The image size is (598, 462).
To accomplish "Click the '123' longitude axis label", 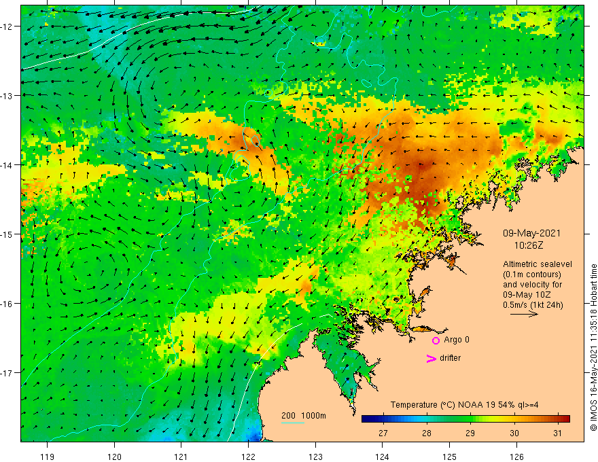I will point(315,457).
